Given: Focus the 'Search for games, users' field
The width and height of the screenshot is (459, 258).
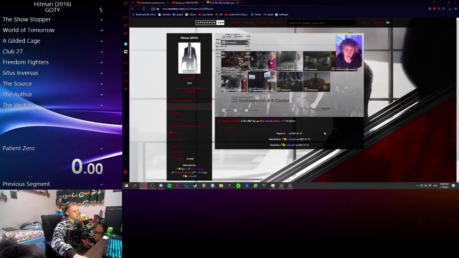Looking at the screenshot, I should [322, 23].
